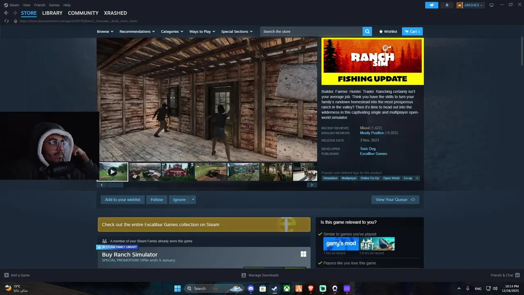The image size is (524, 295).
Task: Click the page vertical scrollbar
Action: click(x=522, y=51)
